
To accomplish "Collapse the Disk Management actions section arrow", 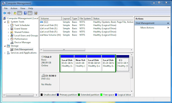I will tap(168, 23).
